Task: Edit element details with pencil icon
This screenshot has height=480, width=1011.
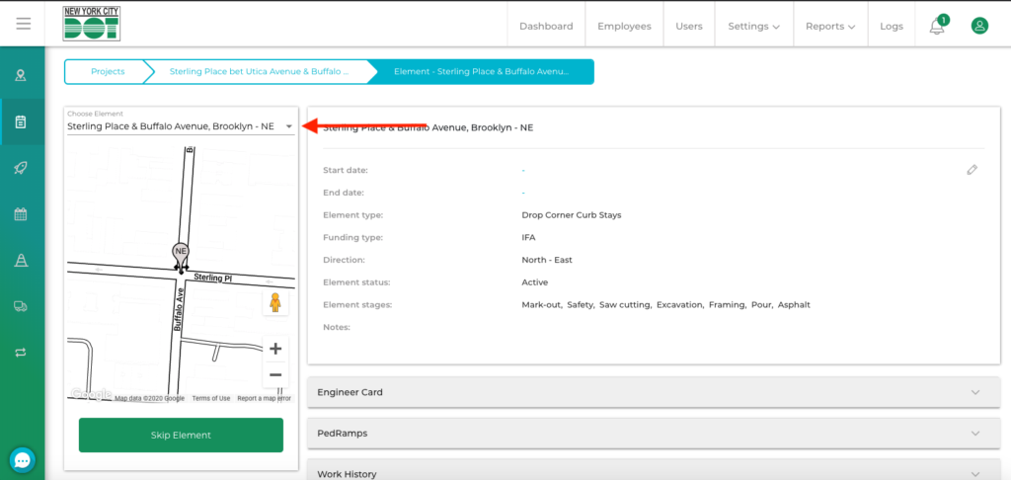Action: pyautogui.click(x=972, y=170)
